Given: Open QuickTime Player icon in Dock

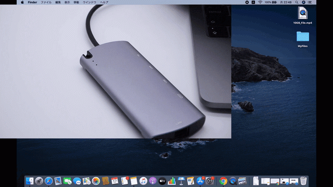Looking at the screenshot, I should (233, 181).
